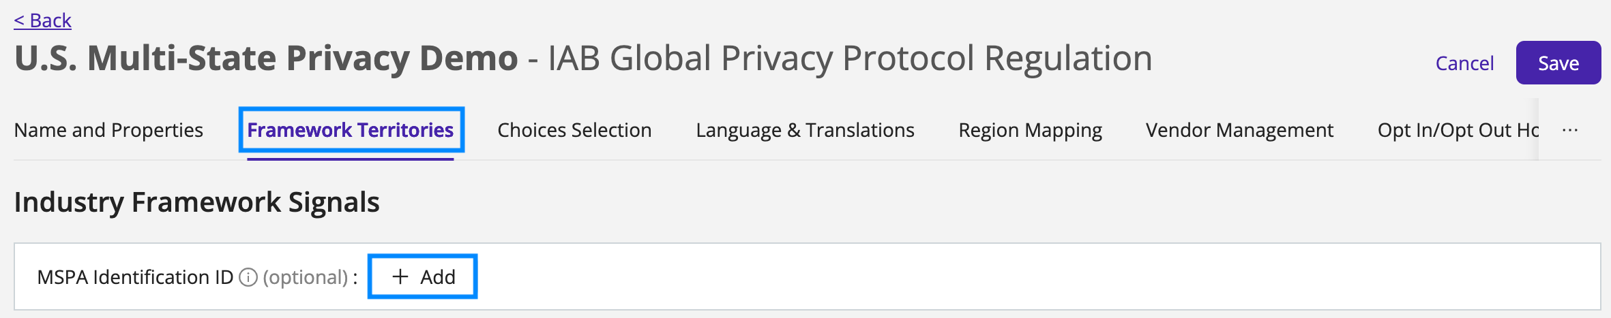The width and height of the screenshot is (1611, 318).
Task: Click the U.S. Multi-State Privacy Demo title
Action: (x=266, y=58)
